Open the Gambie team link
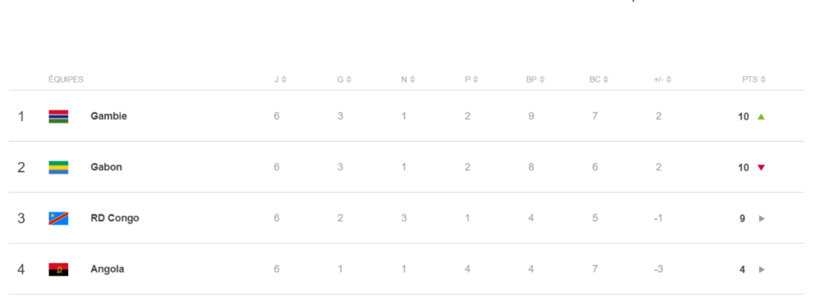This screenshot has height=303, width=820. click(x=109, y=116)
